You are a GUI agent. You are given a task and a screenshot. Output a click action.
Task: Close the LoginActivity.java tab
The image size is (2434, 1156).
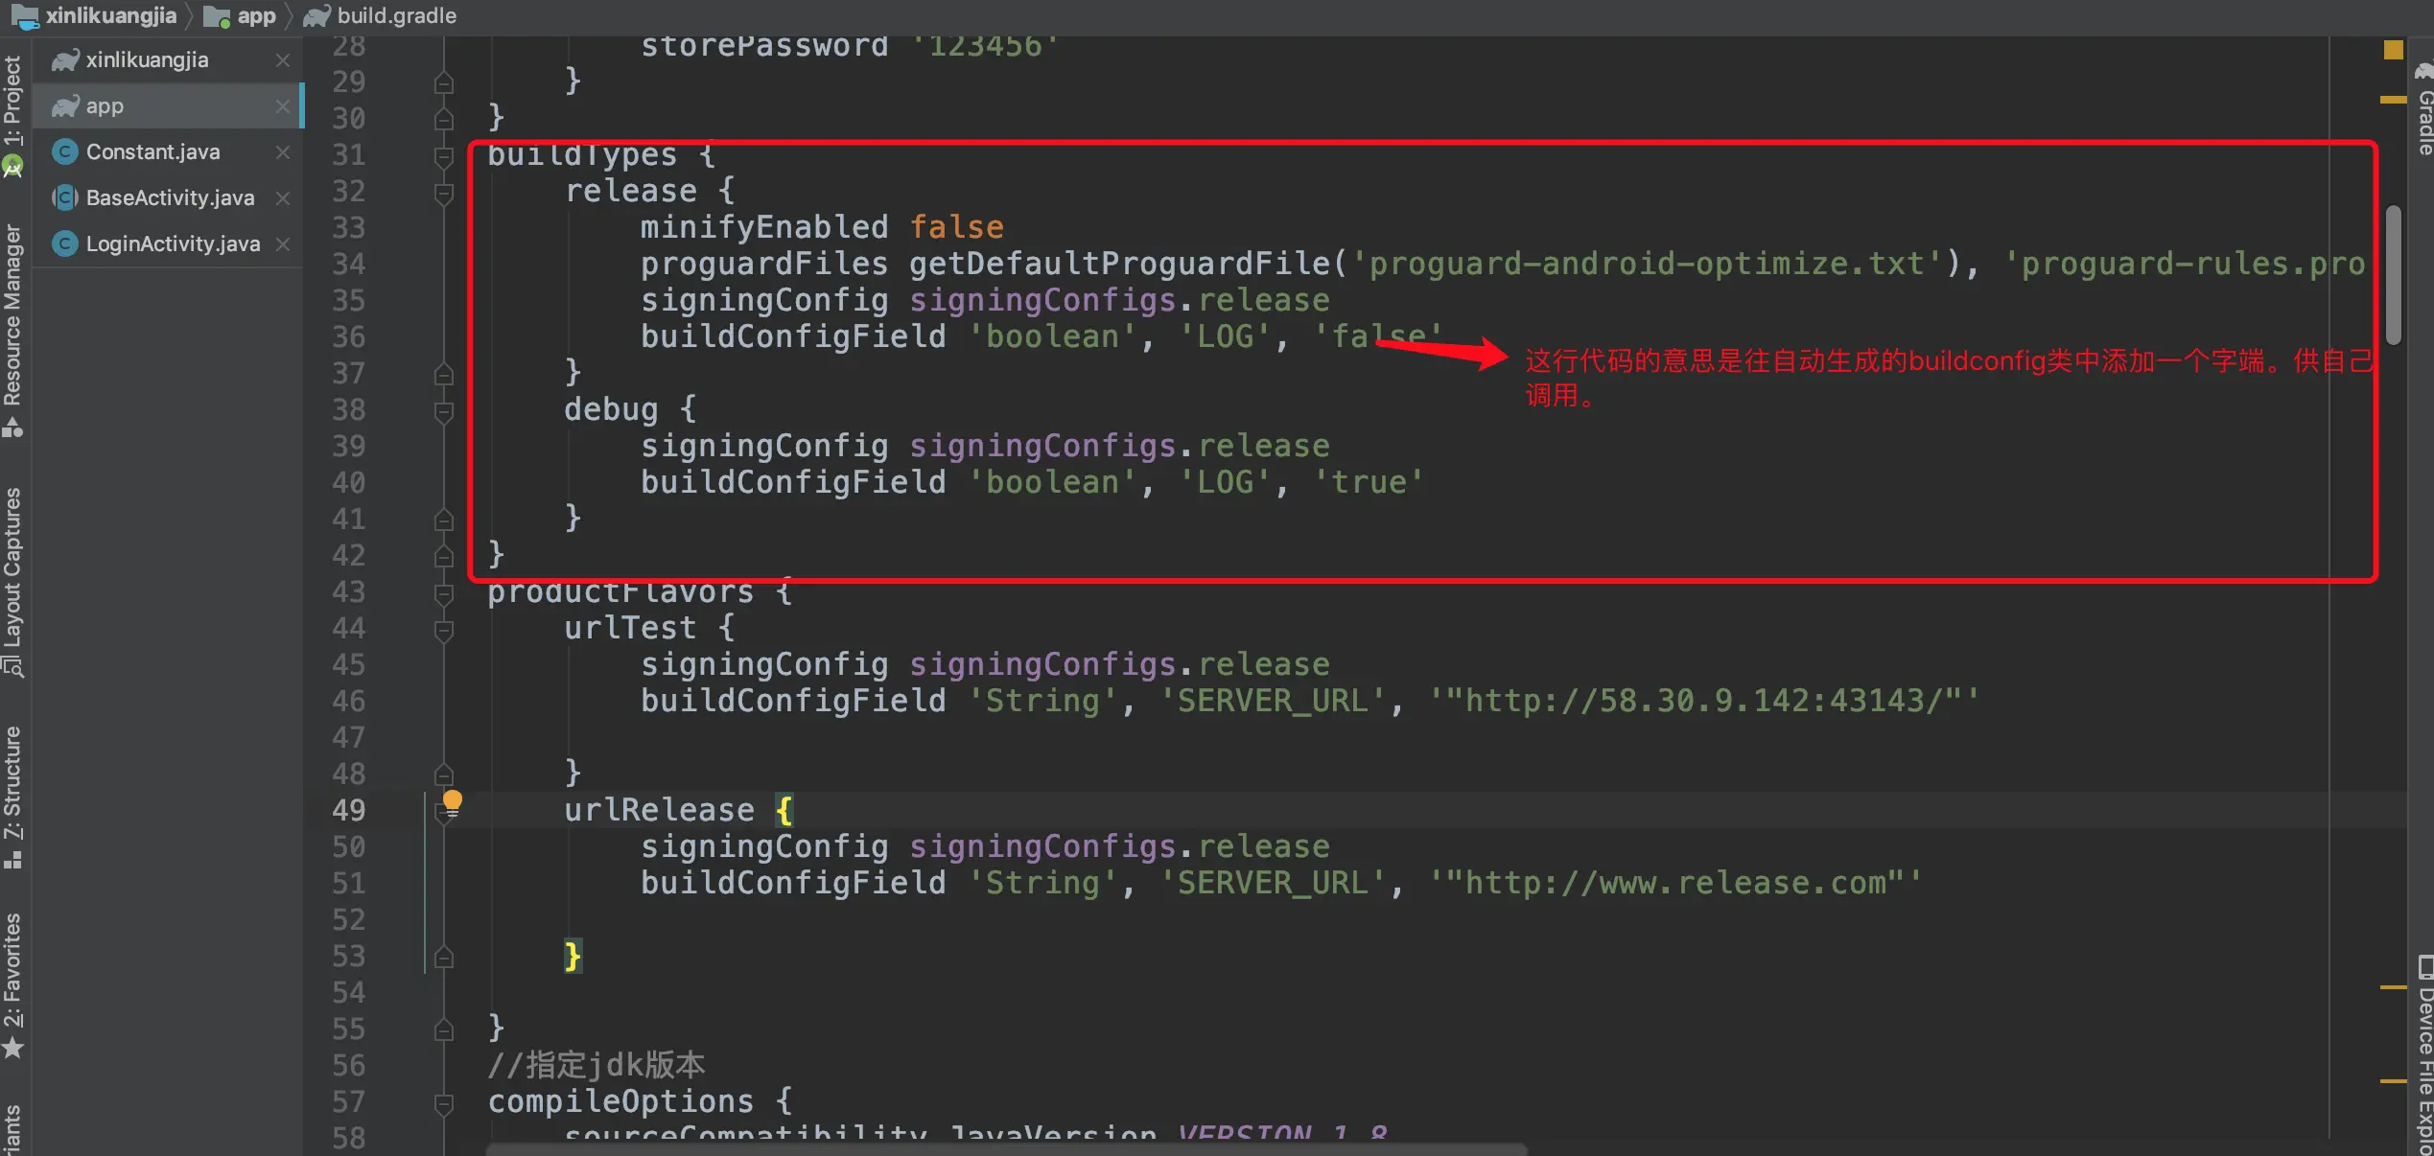(x=283, y=244)
